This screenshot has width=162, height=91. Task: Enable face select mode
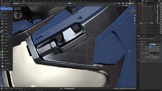[x=17, y=3]
